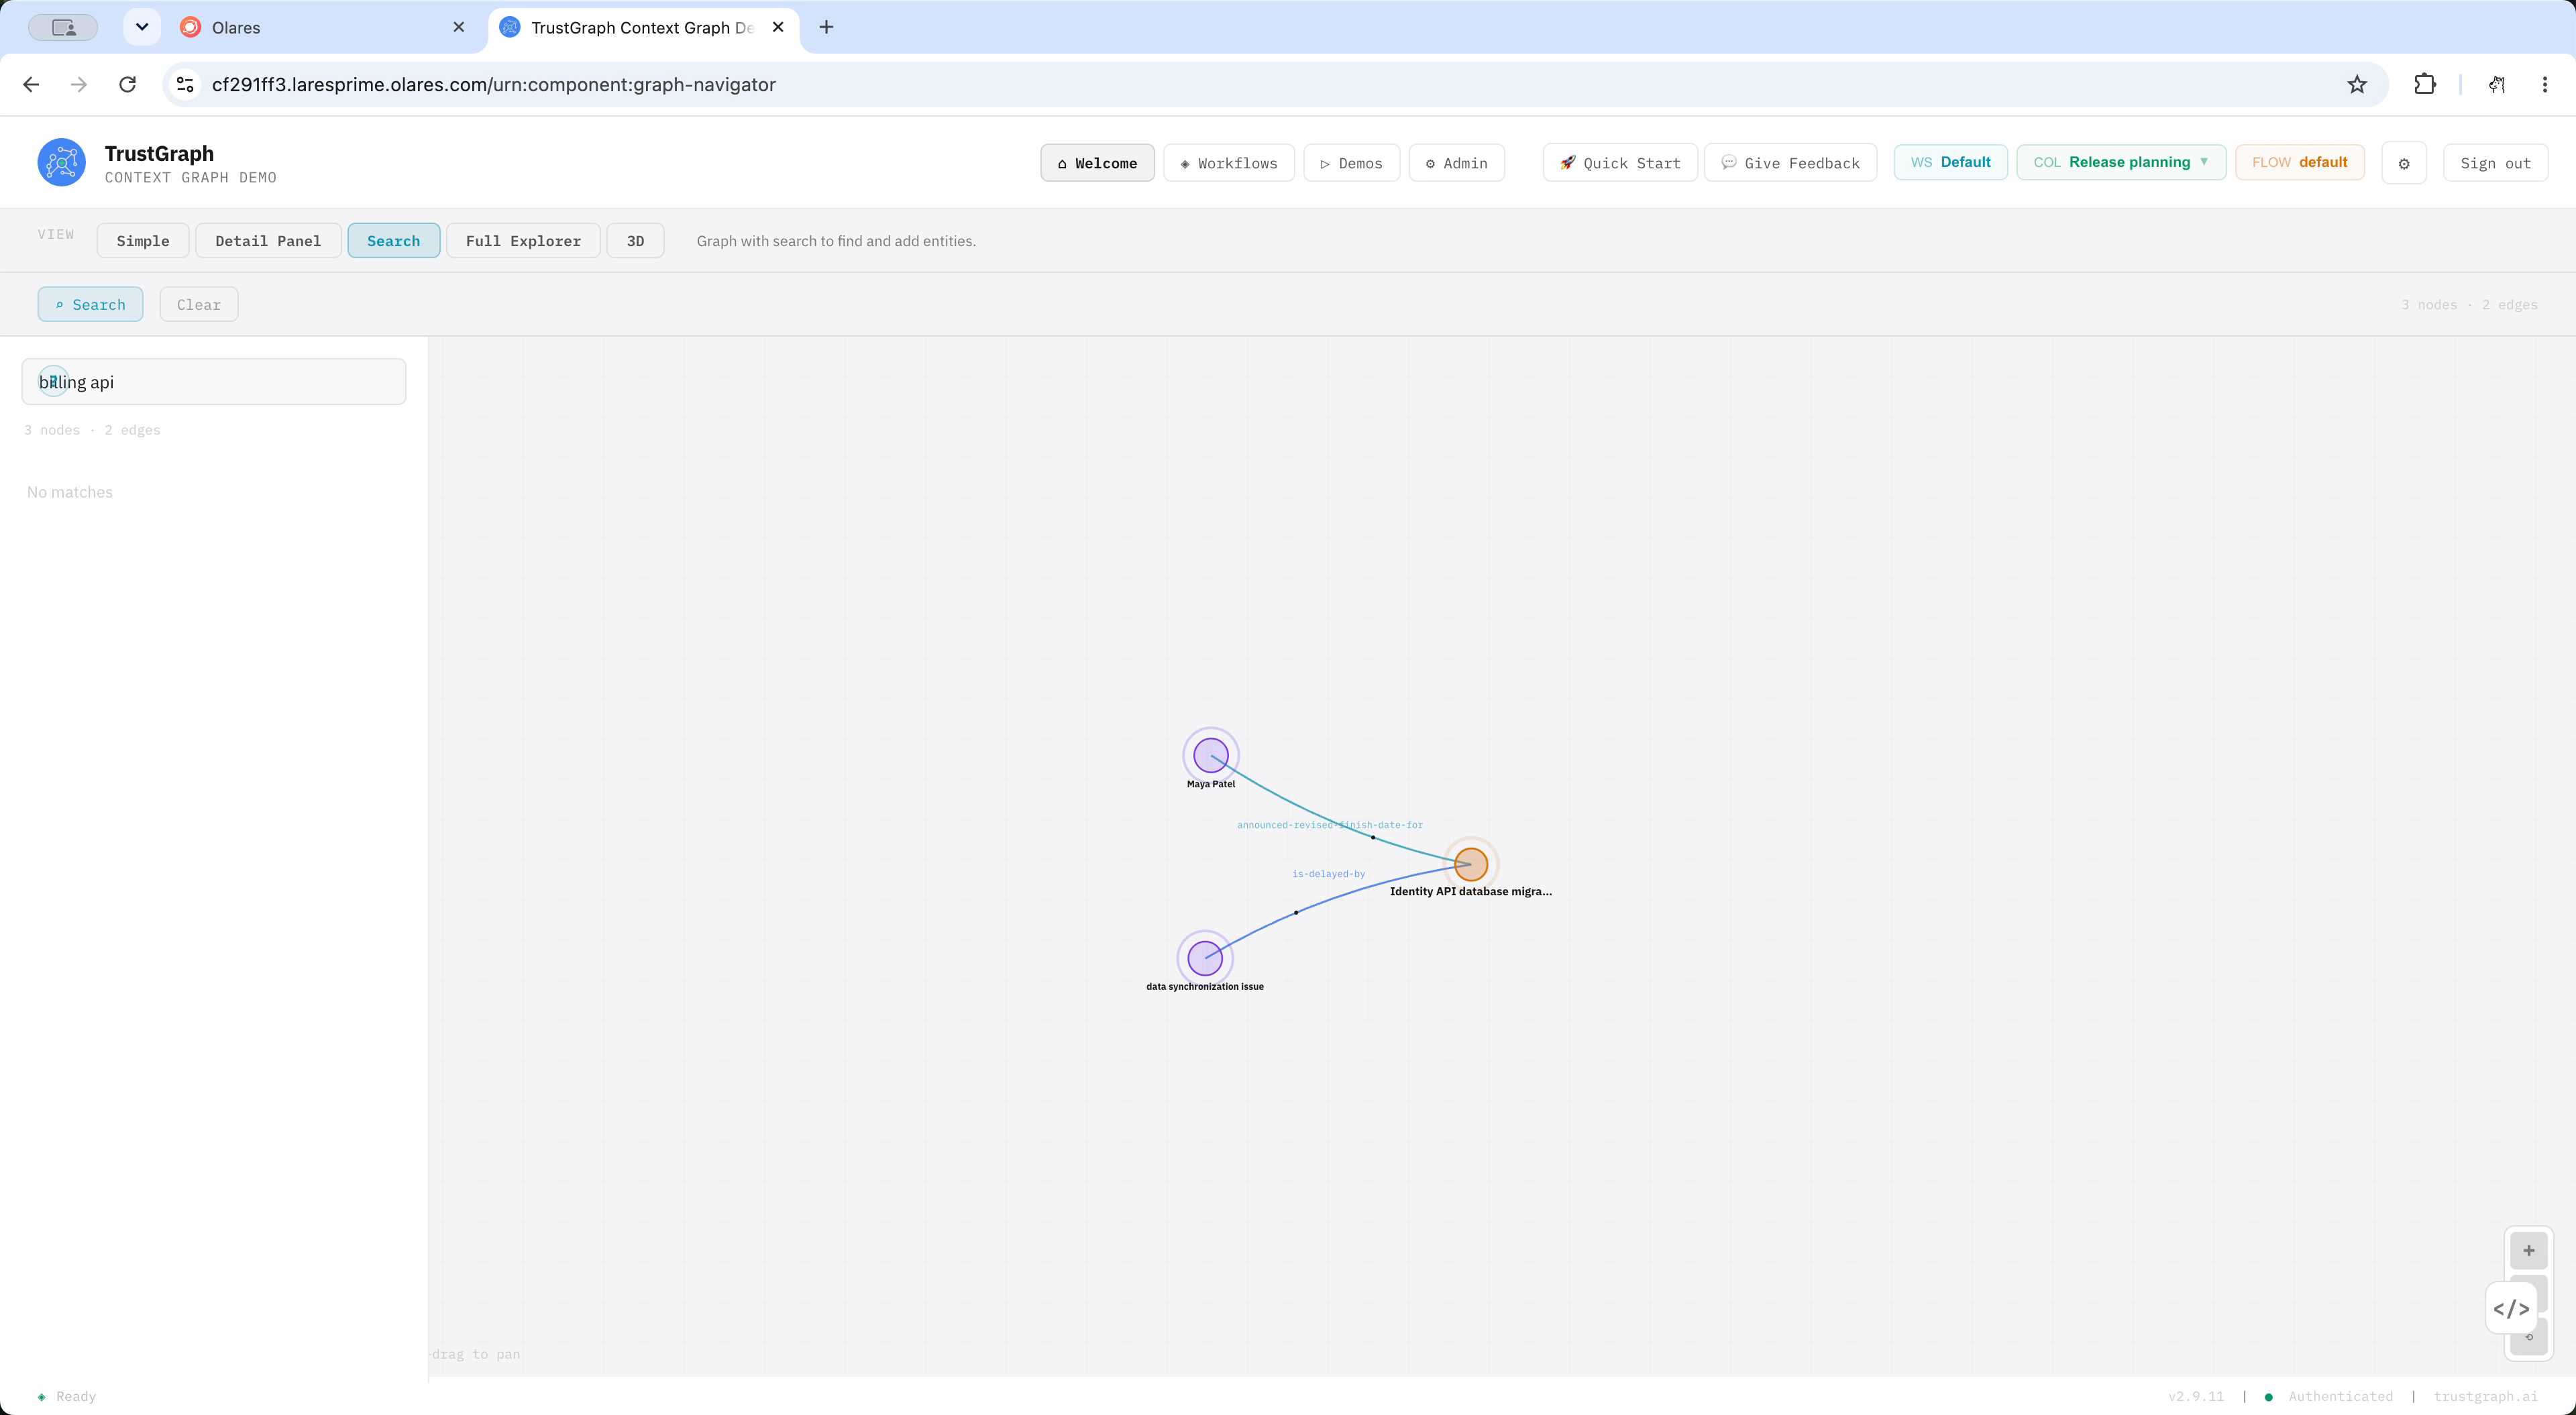
Task: Open the tab search chevron
Action: pos(142,27)
